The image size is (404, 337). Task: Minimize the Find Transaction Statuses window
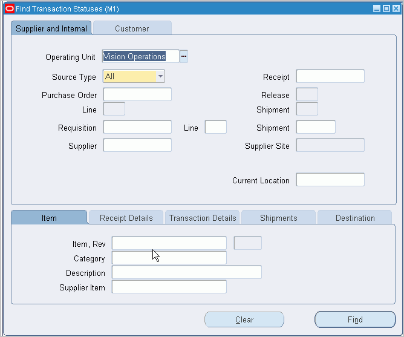[377, 8]
